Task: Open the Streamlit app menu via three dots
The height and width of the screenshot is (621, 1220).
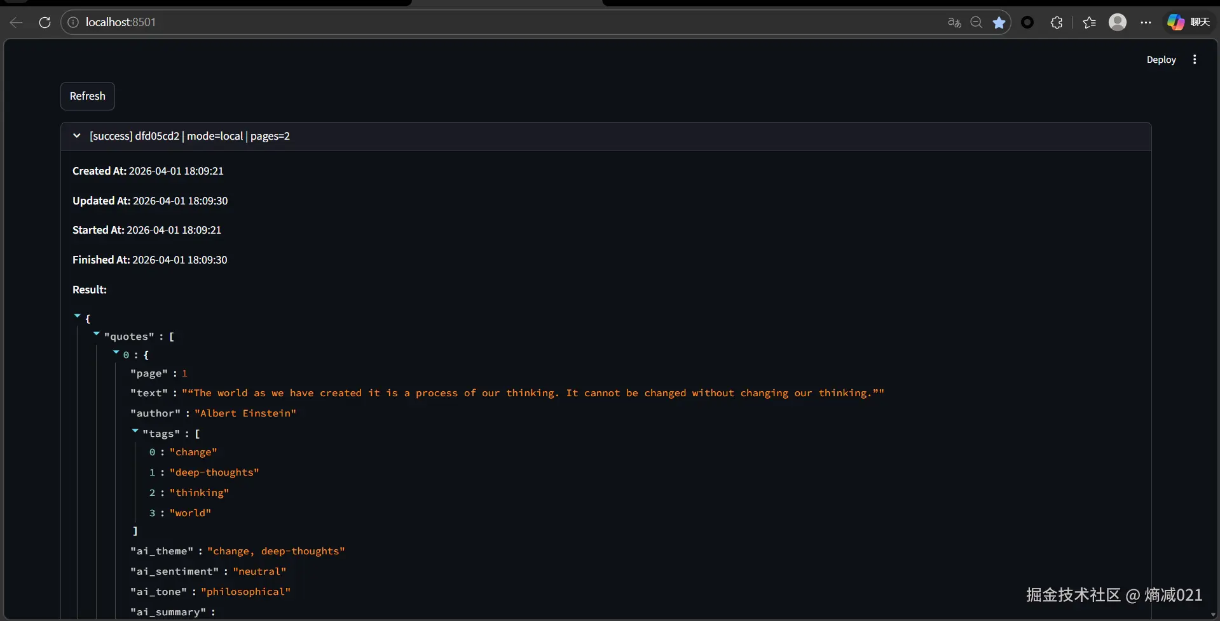Action: (x=1195, y=59)
